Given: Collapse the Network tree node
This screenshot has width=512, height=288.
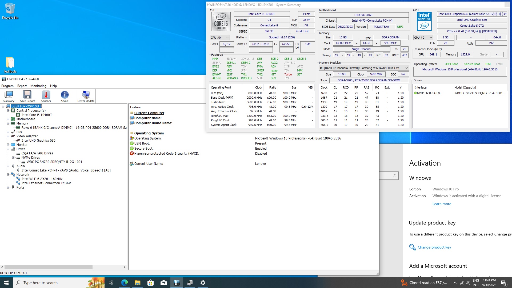Looking at the screenshot, I should tap(8, 175).
